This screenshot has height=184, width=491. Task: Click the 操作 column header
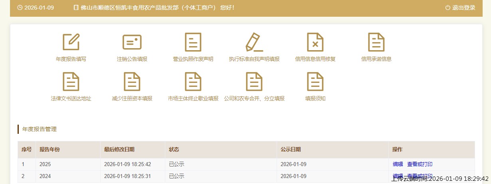point(398,149)
